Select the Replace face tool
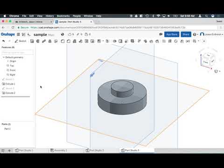The height and width of the screenshot is (168, 224). [x=157, y=41]
